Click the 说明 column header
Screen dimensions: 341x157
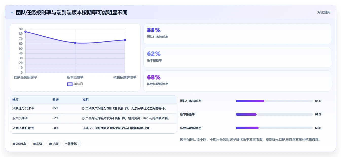(x=85, y=100)
